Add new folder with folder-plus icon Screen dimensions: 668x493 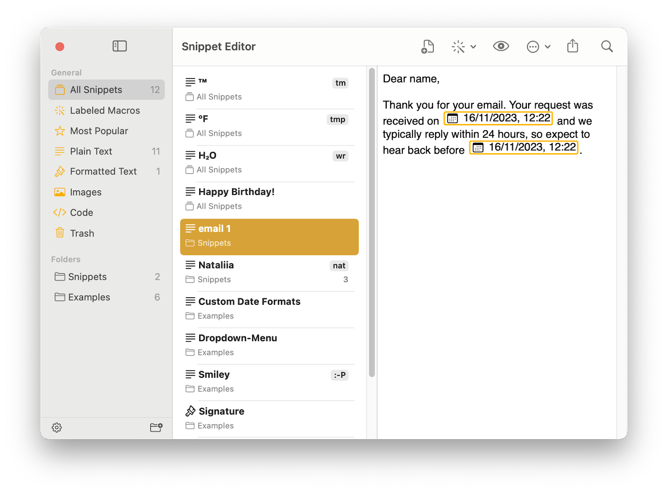(156, 427)
